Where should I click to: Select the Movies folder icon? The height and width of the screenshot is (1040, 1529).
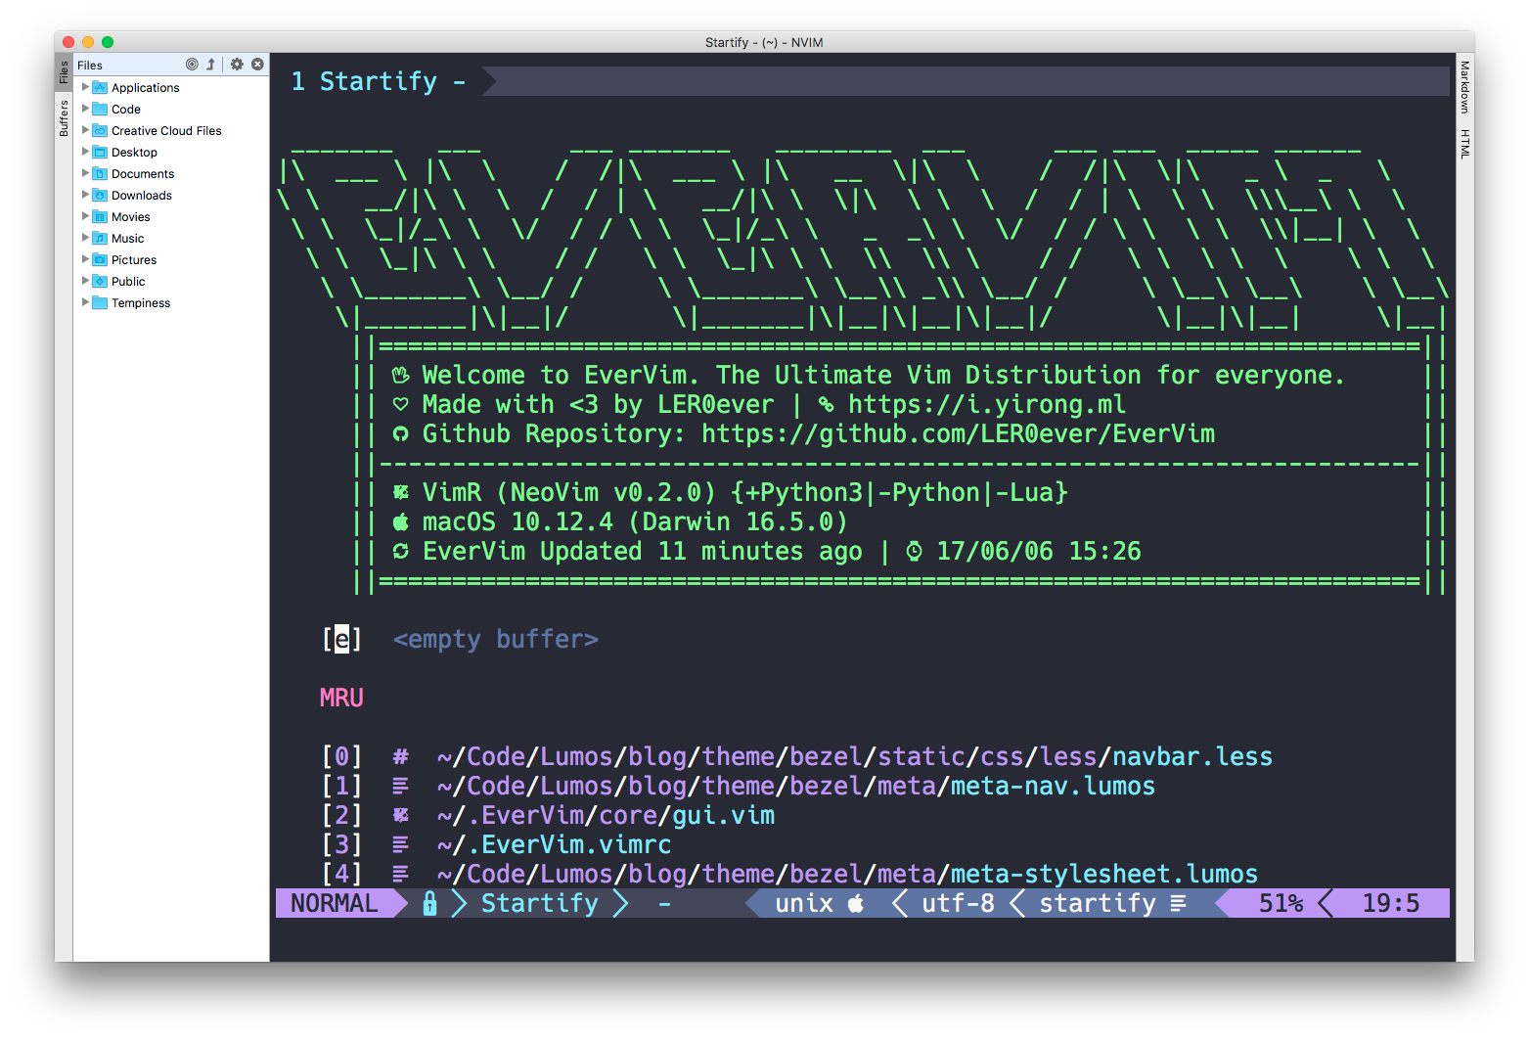click(100, 217)
